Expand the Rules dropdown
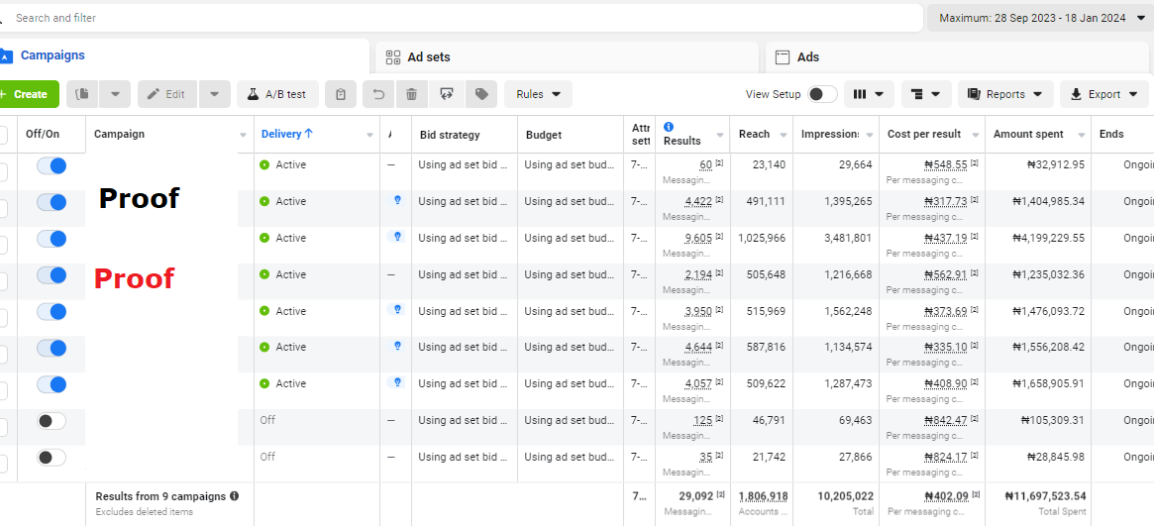This screenshot has height=526, width=1154. 538,94
